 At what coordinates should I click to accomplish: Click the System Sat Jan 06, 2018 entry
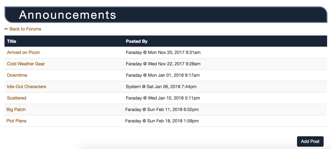pos(161,87)
